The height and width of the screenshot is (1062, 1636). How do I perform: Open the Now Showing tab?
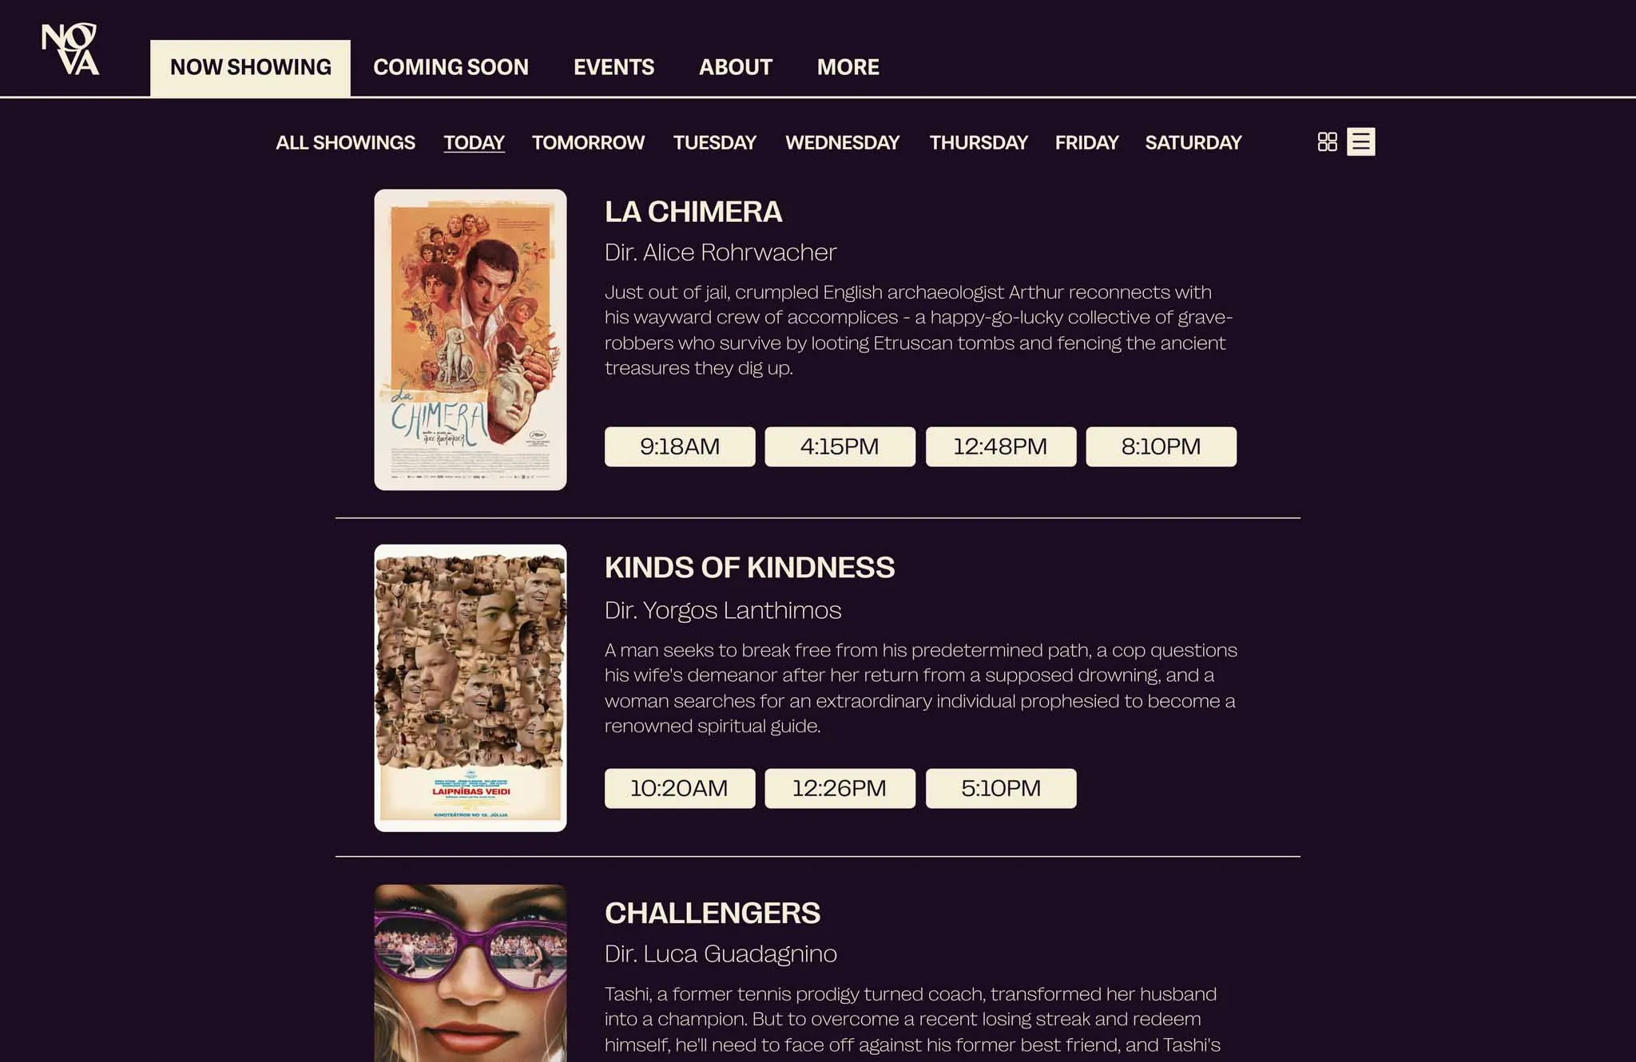click(x=250, y=68)
